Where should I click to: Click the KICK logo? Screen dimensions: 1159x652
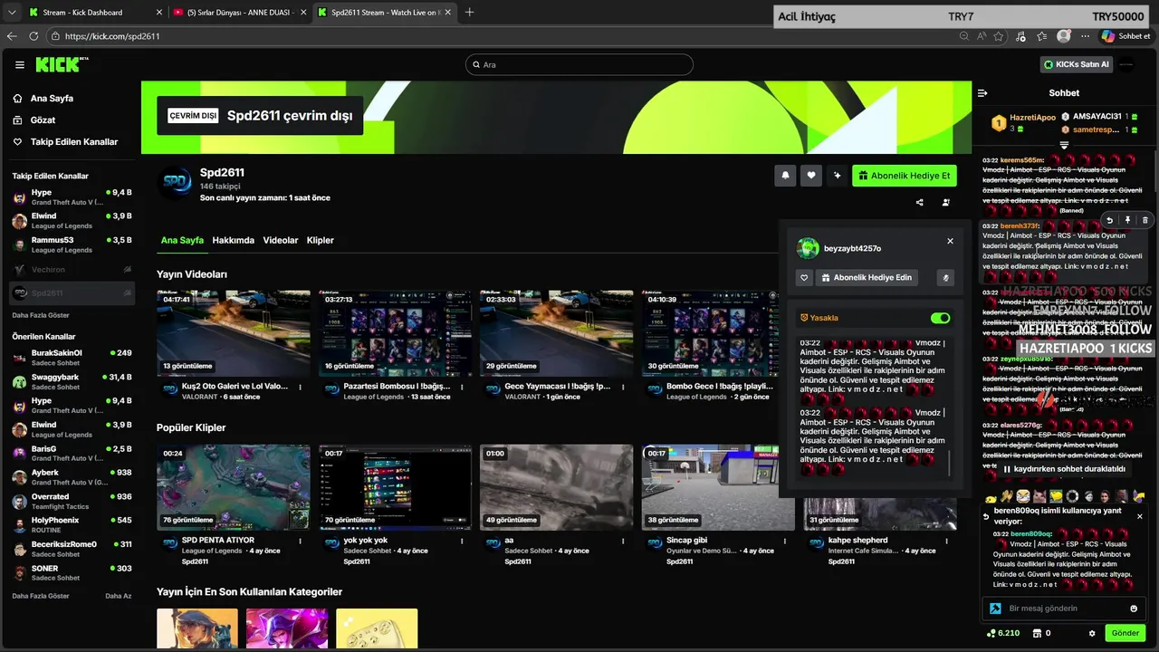[60, 64]
